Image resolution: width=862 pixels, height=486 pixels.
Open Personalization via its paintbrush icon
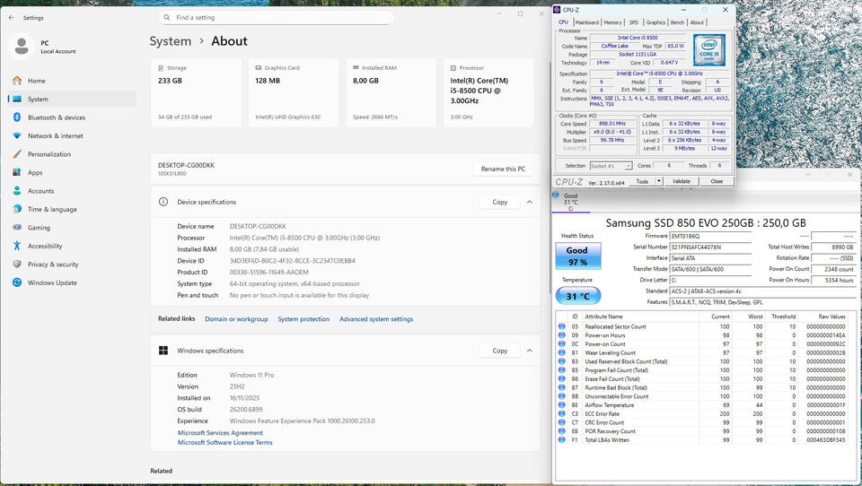(x=17, y=154)
